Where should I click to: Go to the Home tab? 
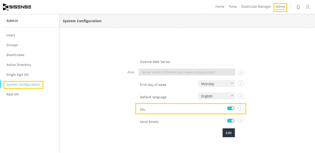(220, 7)
